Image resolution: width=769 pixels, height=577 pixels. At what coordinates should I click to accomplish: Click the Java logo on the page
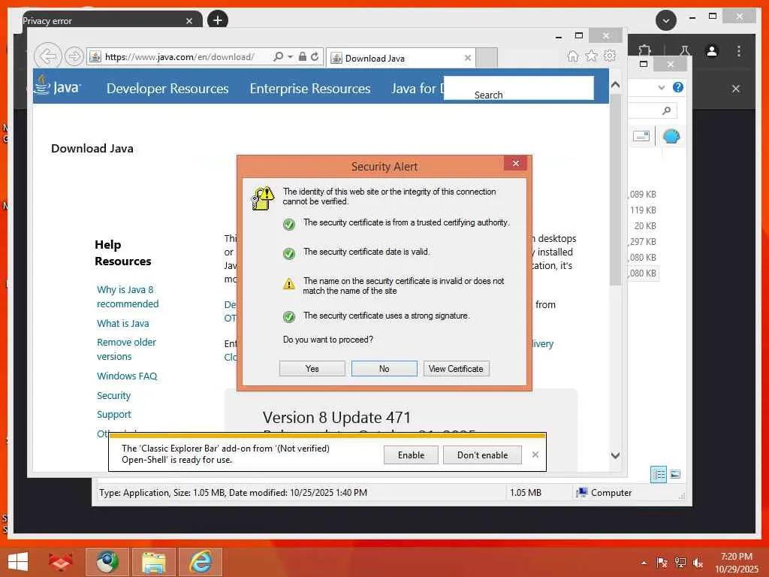58,86
